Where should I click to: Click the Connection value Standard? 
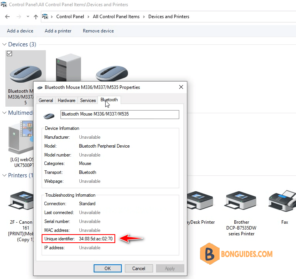pos(87,204)
